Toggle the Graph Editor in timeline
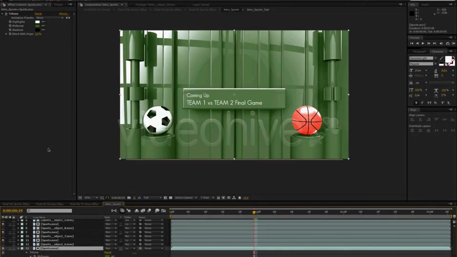457x257 pixels. 163,211
